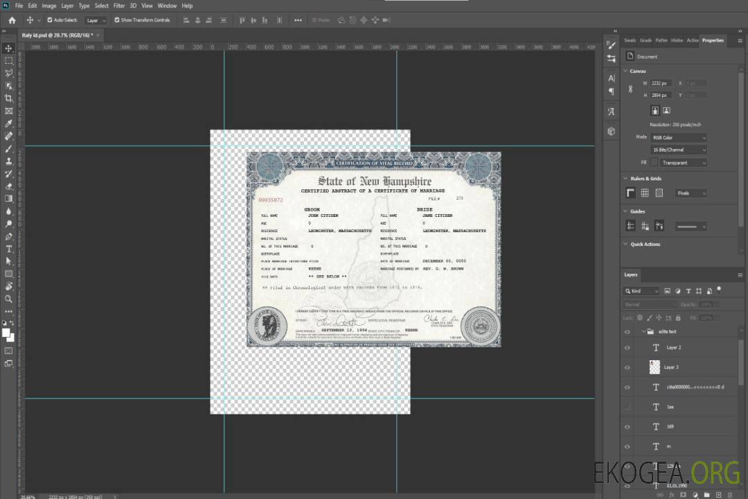The image size is (748, 499).
Task: Click the canvas Fill color swatch
Action: [x=654, y=163]
